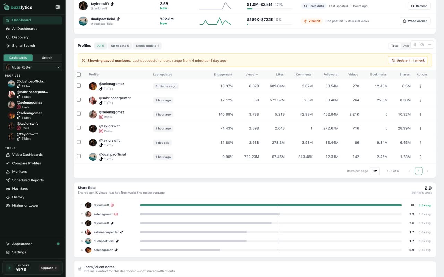Image resolution: width=444 pixels, height=277 pixels.
Task: Collapse the Profiles panel with minus icon
Action: (x=429, y=45)
